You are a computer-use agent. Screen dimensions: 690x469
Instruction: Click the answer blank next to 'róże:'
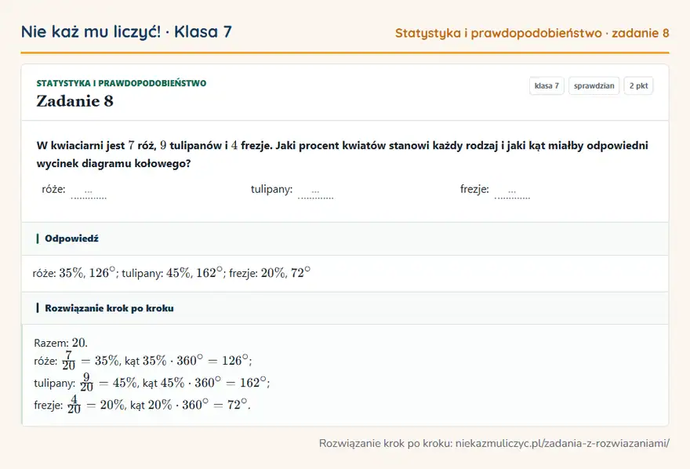(89, 192)
